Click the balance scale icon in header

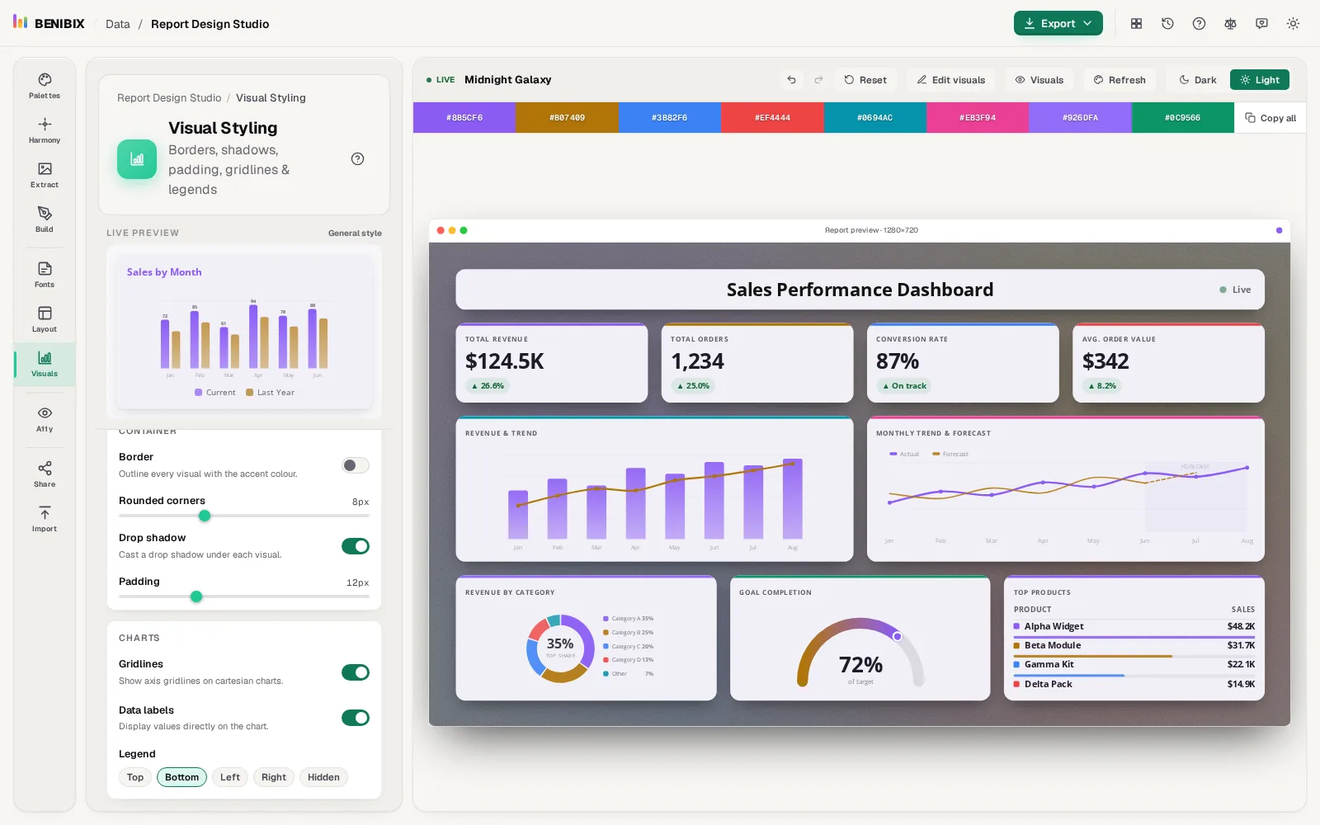tap(1230, 24)
